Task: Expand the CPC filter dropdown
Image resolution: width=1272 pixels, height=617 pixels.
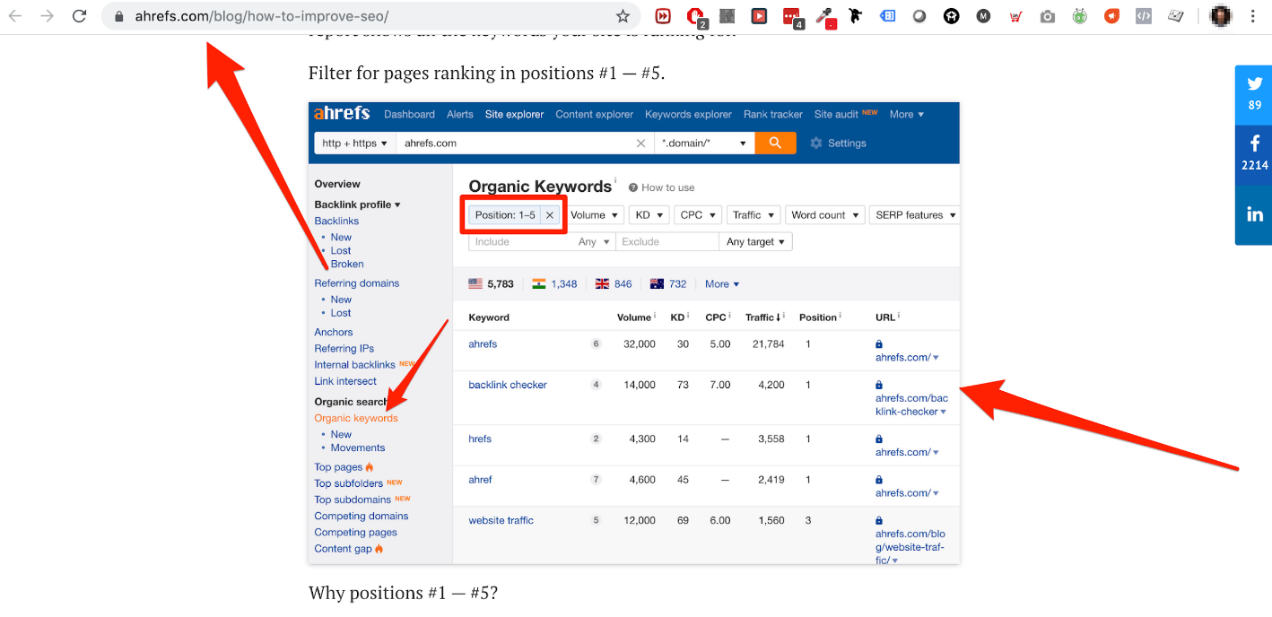Action: pyautogui.click(x=699, y=215)
